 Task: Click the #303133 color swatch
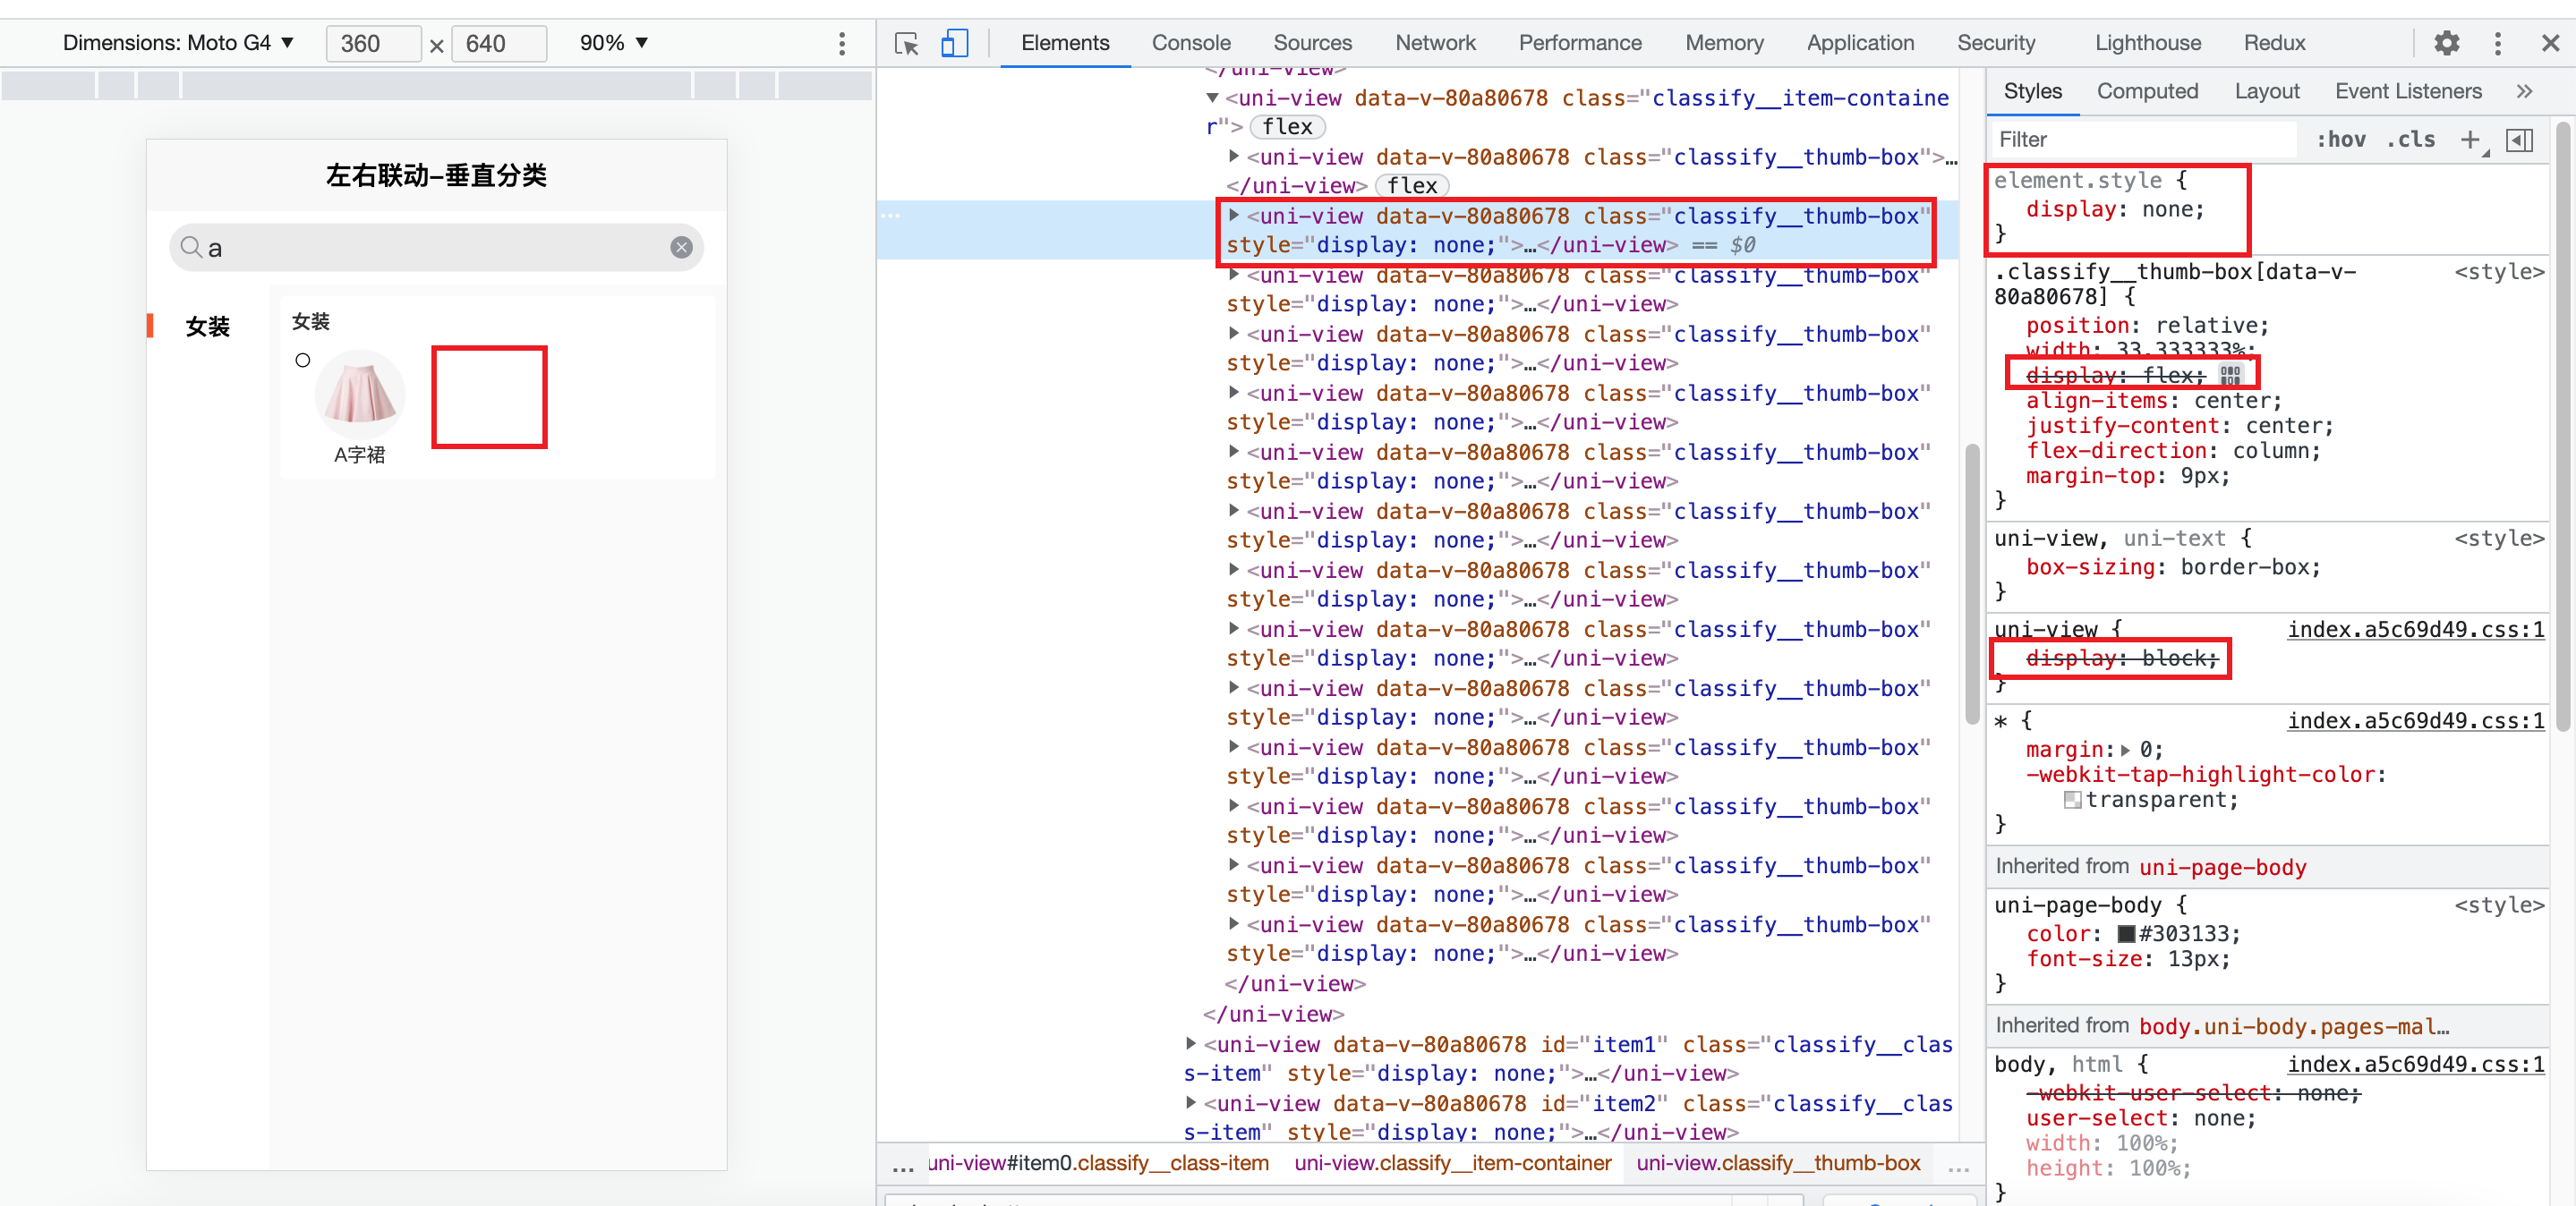point(2126,933)
